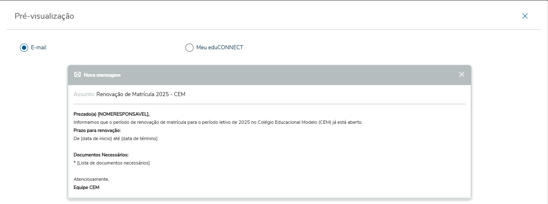Close the Nova mensagem preview panel
Screen dimensions: 548x204
coord(462,75)
